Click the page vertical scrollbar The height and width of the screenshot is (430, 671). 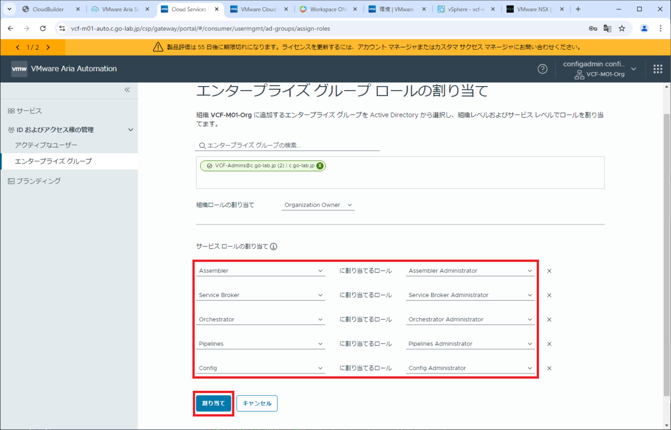667,256
